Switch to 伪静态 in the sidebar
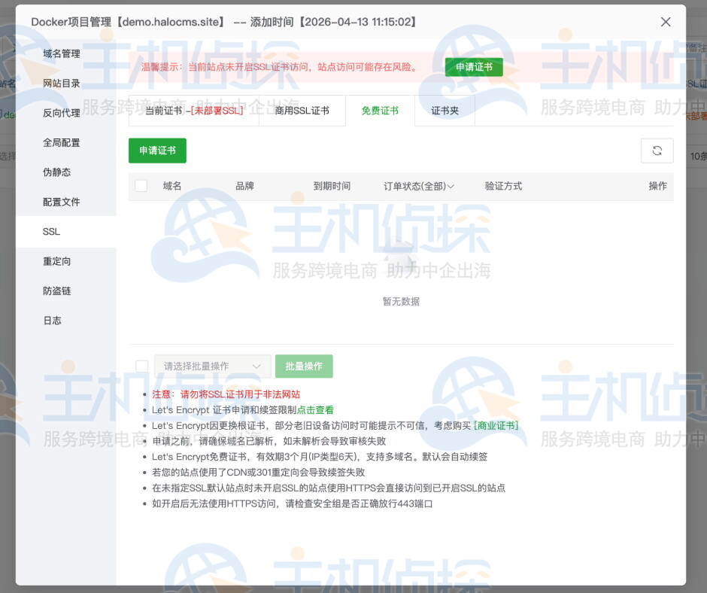Screen dimensions: 707x593 [57, 172]
